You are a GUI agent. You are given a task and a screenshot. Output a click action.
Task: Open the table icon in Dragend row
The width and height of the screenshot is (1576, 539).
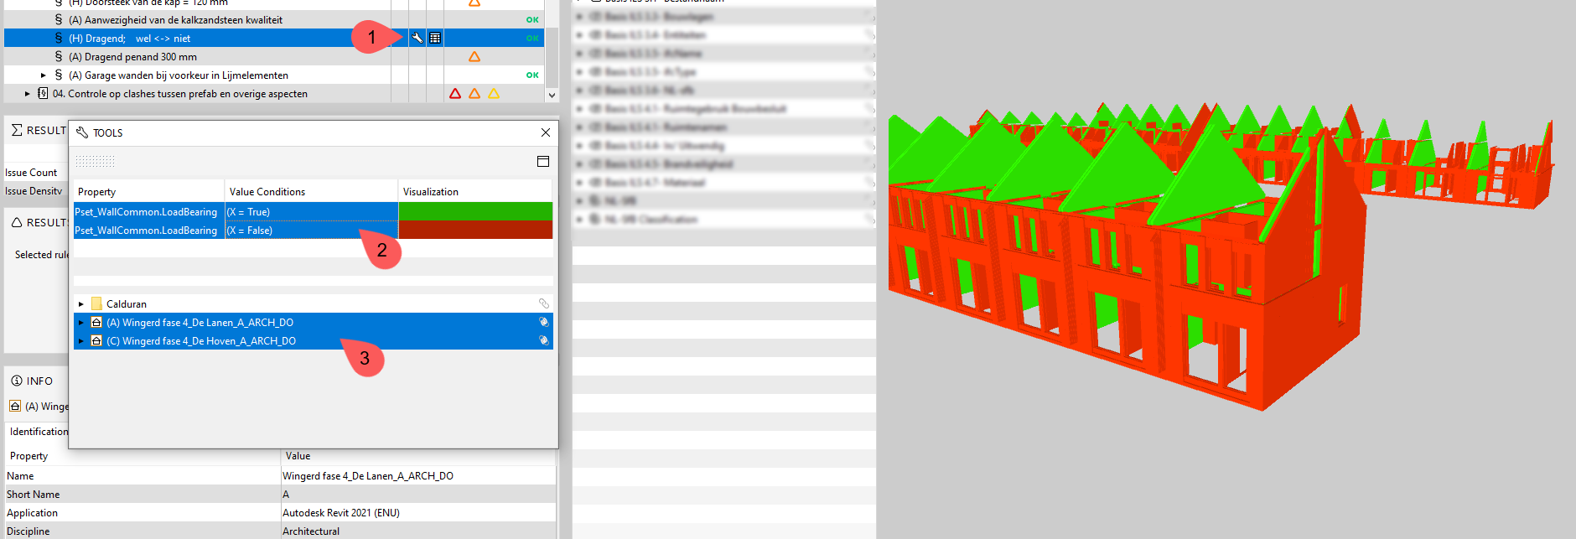coord(435,38)
